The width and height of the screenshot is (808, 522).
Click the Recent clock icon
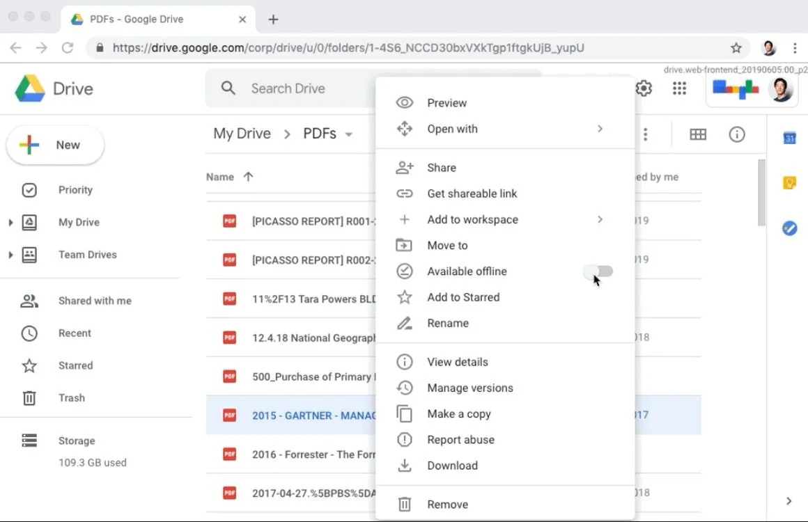(29, 333)
